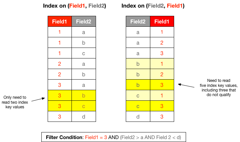Click yellow cell 'c' in left table
The height and width of the screenshot is (142, 240).
[x=84, y=106]
